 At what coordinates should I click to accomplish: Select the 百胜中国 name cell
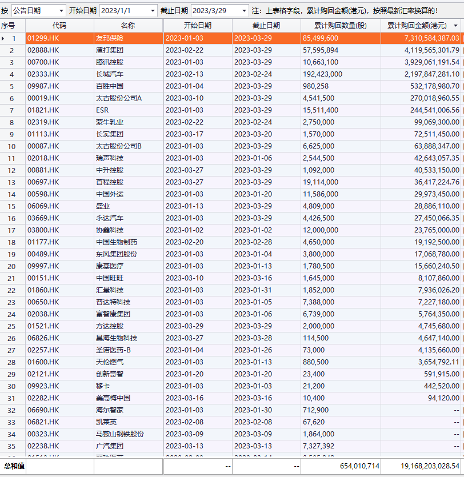pos(128,86)
